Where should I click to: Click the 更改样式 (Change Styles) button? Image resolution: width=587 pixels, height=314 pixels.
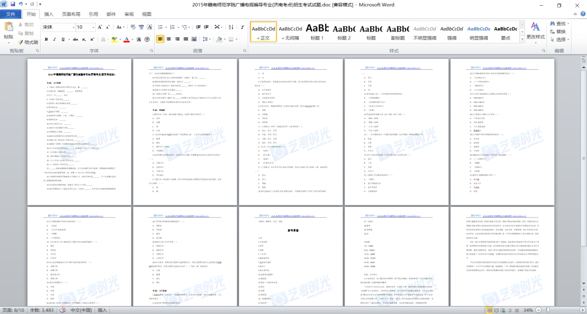pos(535,30)
